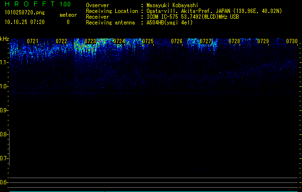Click the kHz axis unit label

(x=4, y=39)
